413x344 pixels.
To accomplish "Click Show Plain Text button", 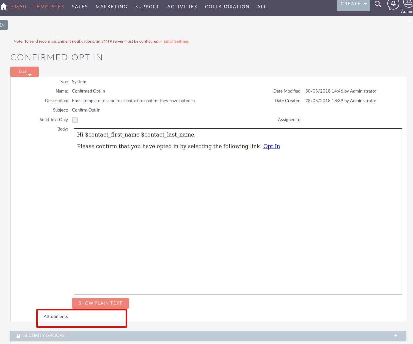I will pyautogui.click(x=100, y=303).
